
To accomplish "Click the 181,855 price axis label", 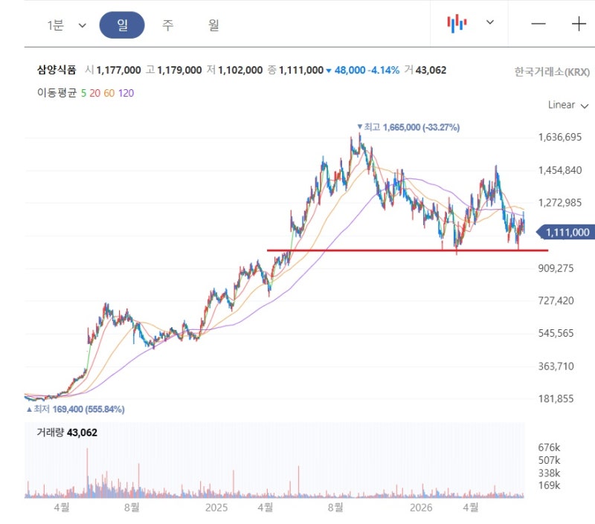I will [x=556, y=399].
